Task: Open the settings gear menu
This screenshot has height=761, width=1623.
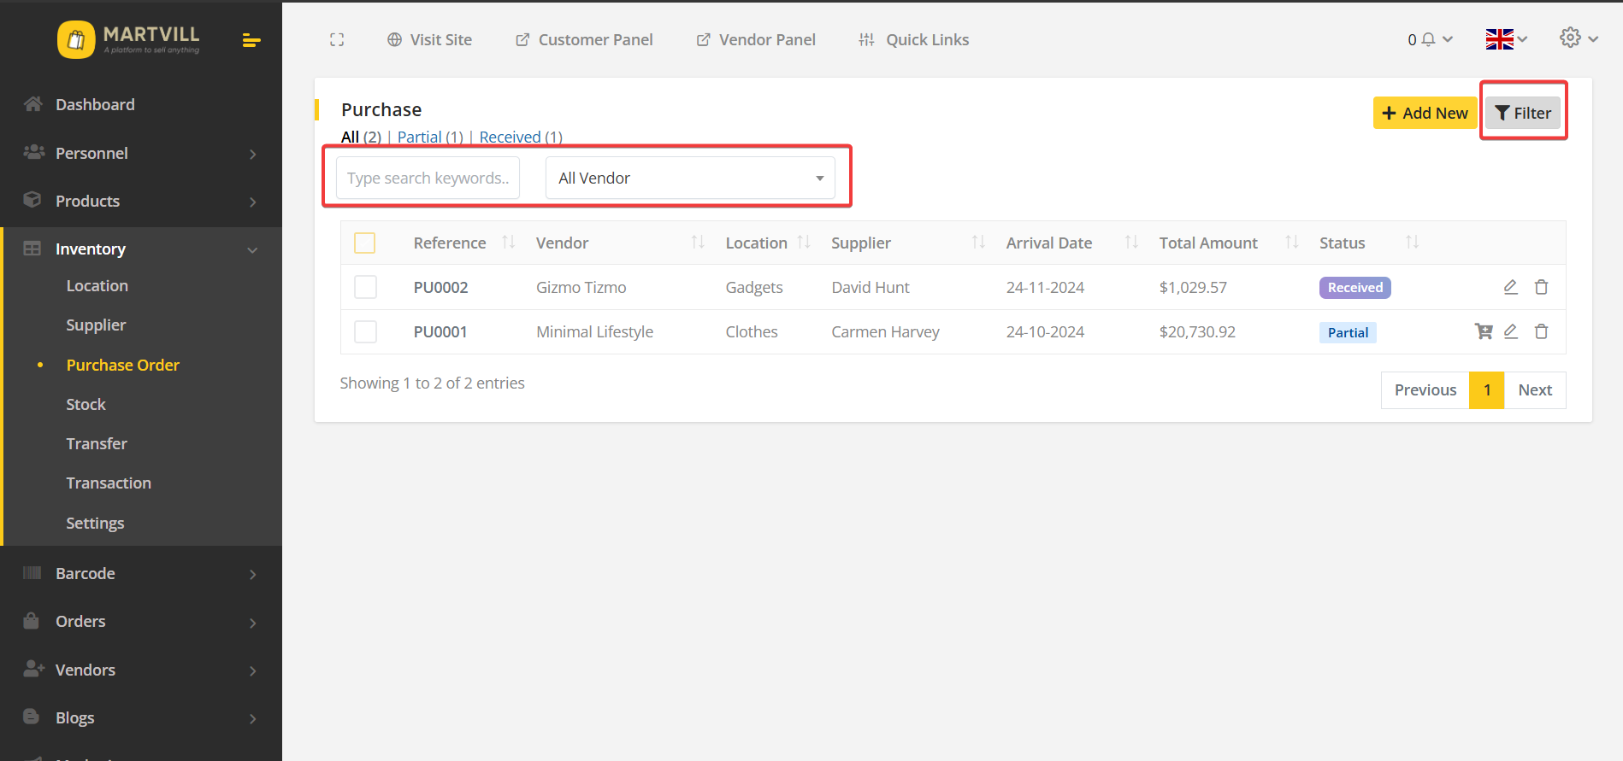Action: coord(1571,38)
